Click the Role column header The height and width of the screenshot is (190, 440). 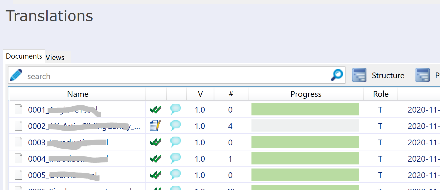[x=381, y=94]
